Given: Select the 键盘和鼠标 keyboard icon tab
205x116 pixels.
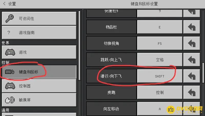Looking at the screenshot, I should (39, 72).
